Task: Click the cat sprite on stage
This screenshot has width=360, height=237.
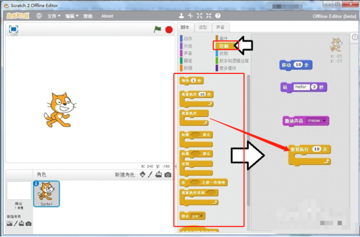Action: (x=60, y=110)
